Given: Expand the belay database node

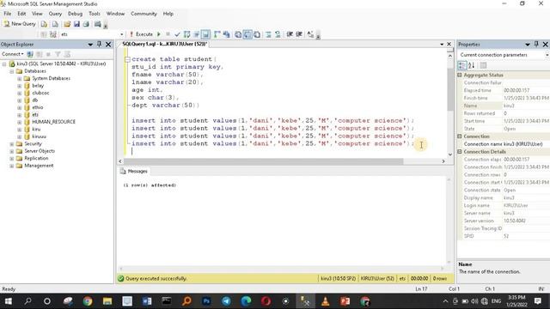Looking at the screenshot, I should tap(19, 86).
